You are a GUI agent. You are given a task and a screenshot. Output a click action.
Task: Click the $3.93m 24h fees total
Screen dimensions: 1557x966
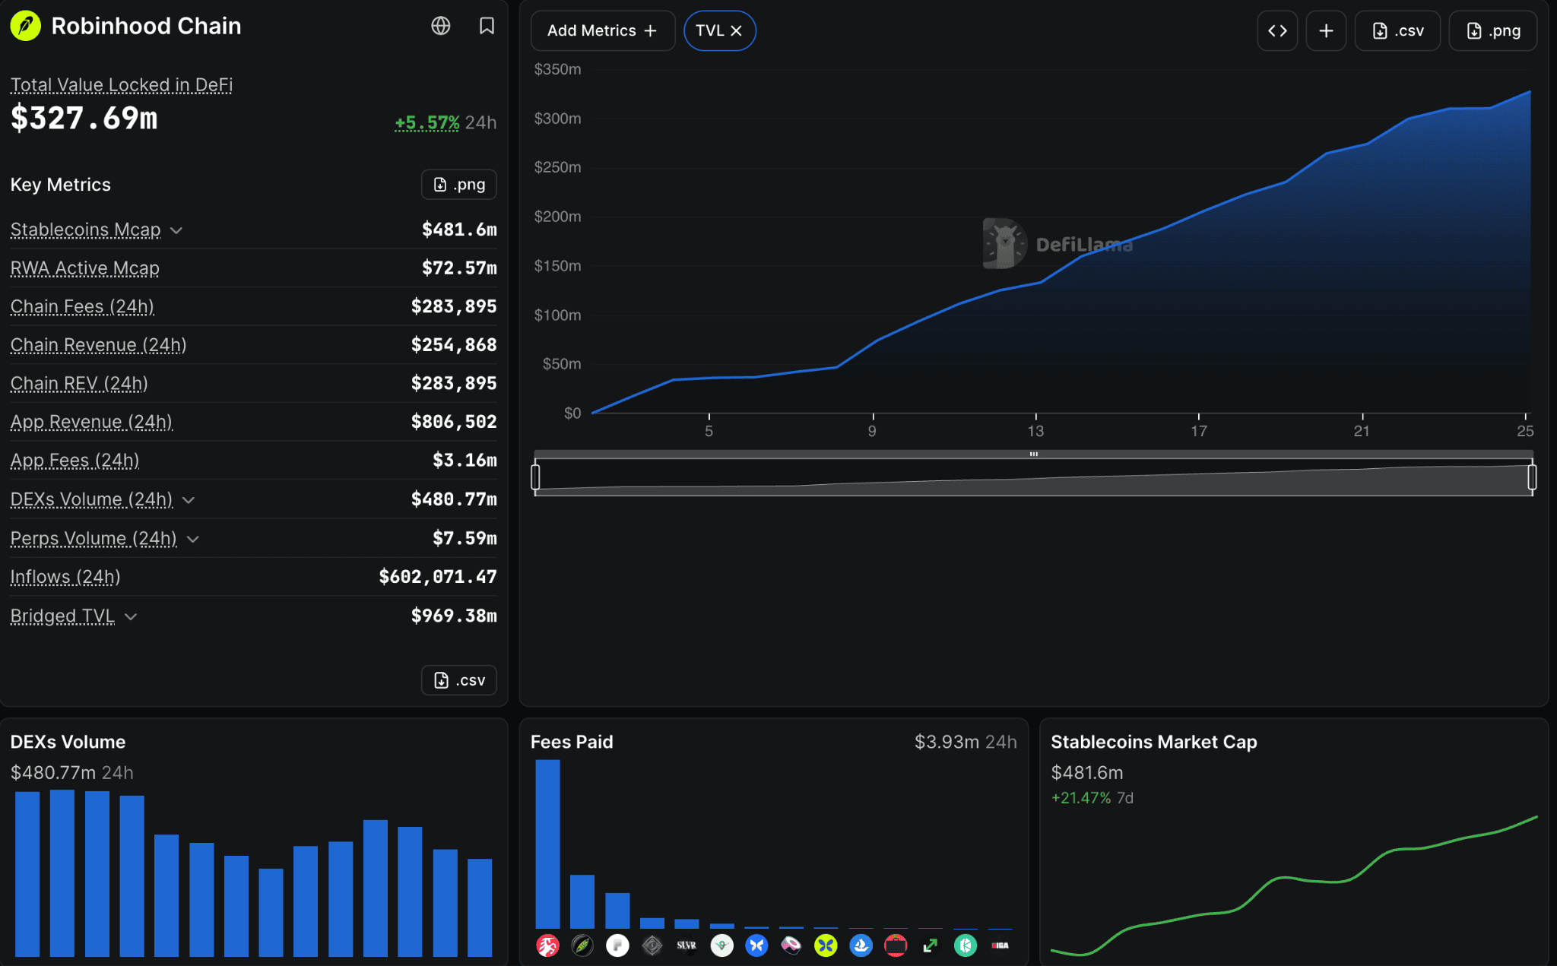click(966, 742)
